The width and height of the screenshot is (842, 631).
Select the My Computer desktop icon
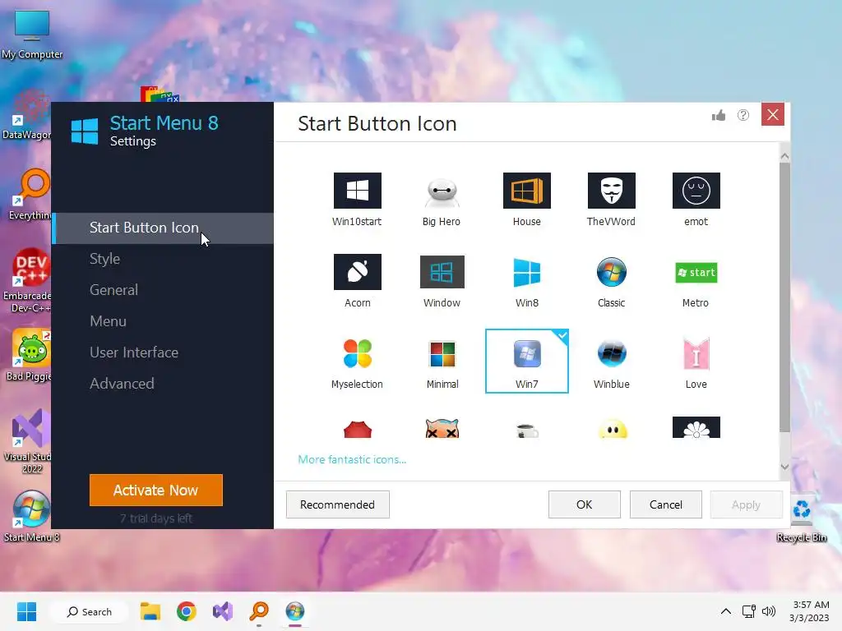[x=32, y=35]
